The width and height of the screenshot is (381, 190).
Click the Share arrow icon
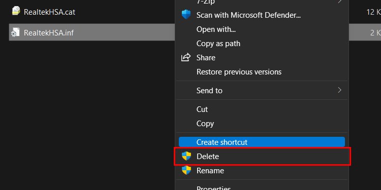point(186,58)
